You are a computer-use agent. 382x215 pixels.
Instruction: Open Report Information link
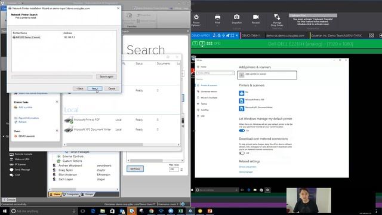[x=29, y=118]
